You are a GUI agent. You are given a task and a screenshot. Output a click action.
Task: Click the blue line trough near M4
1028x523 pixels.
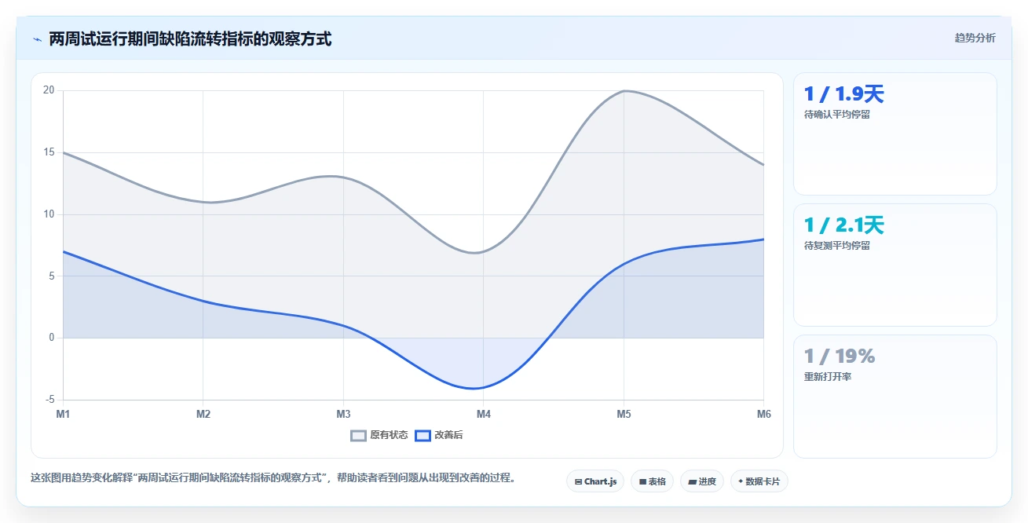click(474, 388)
